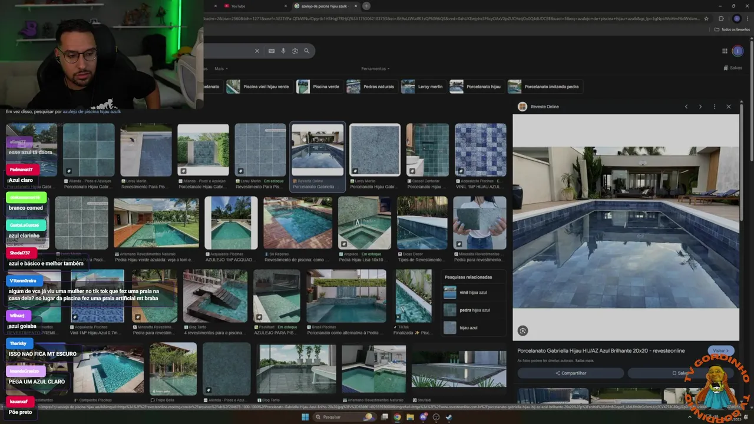Clear the search box with the X icon
Viewport: 754px width, 424px height.
(x=257, y=51)
